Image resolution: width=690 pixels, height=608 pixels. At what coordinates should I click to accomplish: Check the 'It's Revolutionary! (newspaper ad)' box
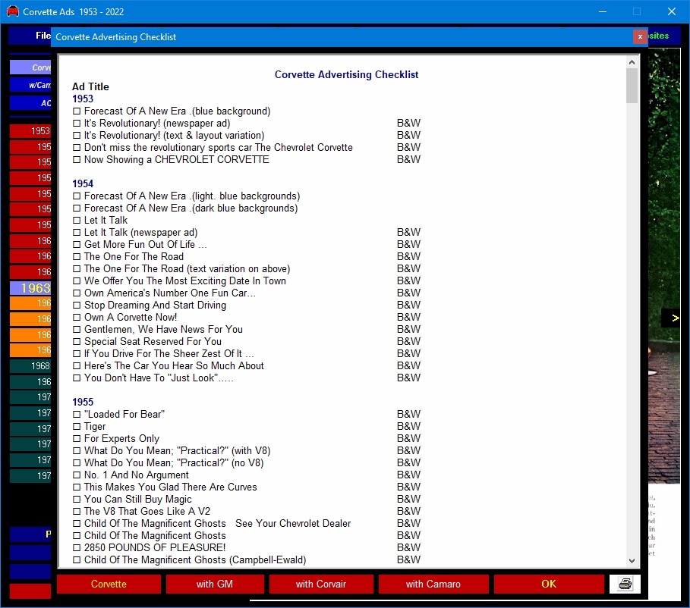[77, 124]
